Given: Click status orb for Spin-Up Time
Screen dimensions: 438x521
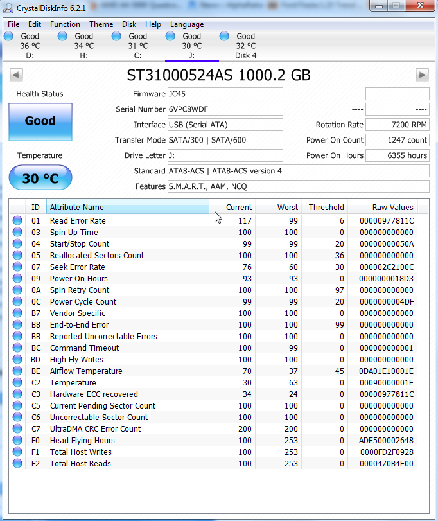Looking at the screenshot, I should pyautogui.click(x=17, y=232).
